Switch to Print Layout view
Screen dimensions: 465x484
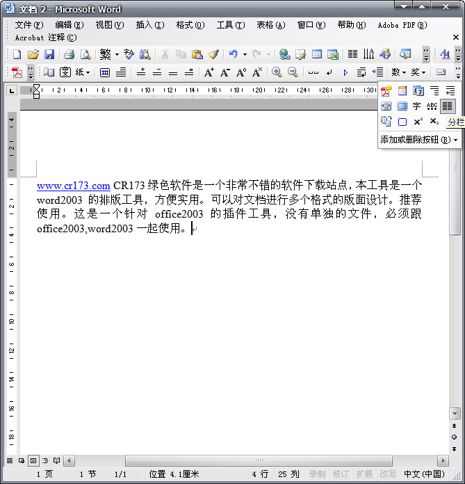[33, 460]
